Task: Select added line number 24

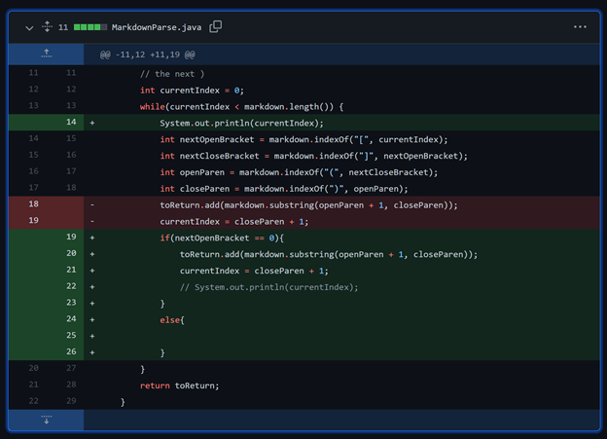Action: coord(71,319)
